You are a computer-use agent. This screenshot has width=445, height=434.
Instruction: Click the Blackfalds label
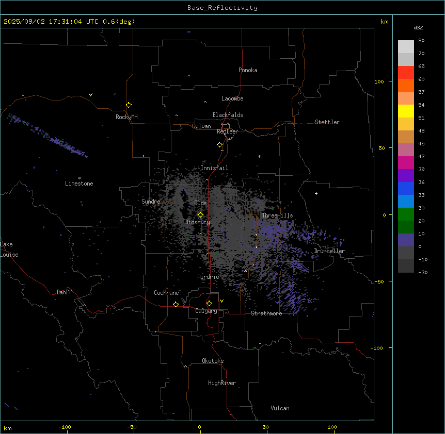pyautogui.click(x=228, y=115)
